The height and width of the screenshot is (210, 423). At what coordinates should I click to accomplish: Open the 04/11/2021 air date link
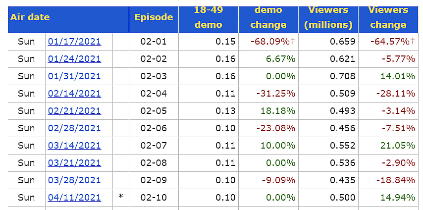[74, 198]
